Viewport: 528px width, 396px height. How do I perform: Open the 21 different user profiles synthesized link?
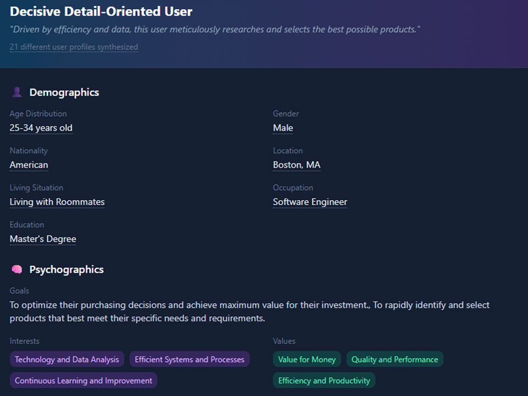(74, 47)
